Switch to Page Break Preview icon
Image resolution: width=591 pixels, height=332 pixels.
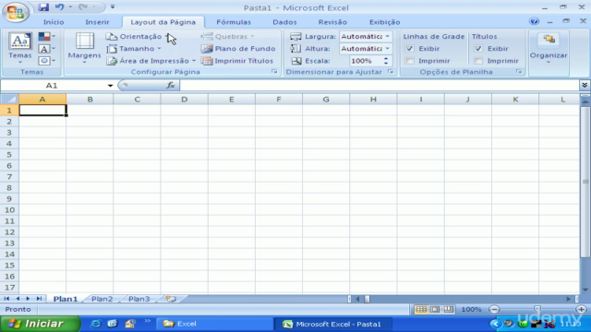[448, 310]
